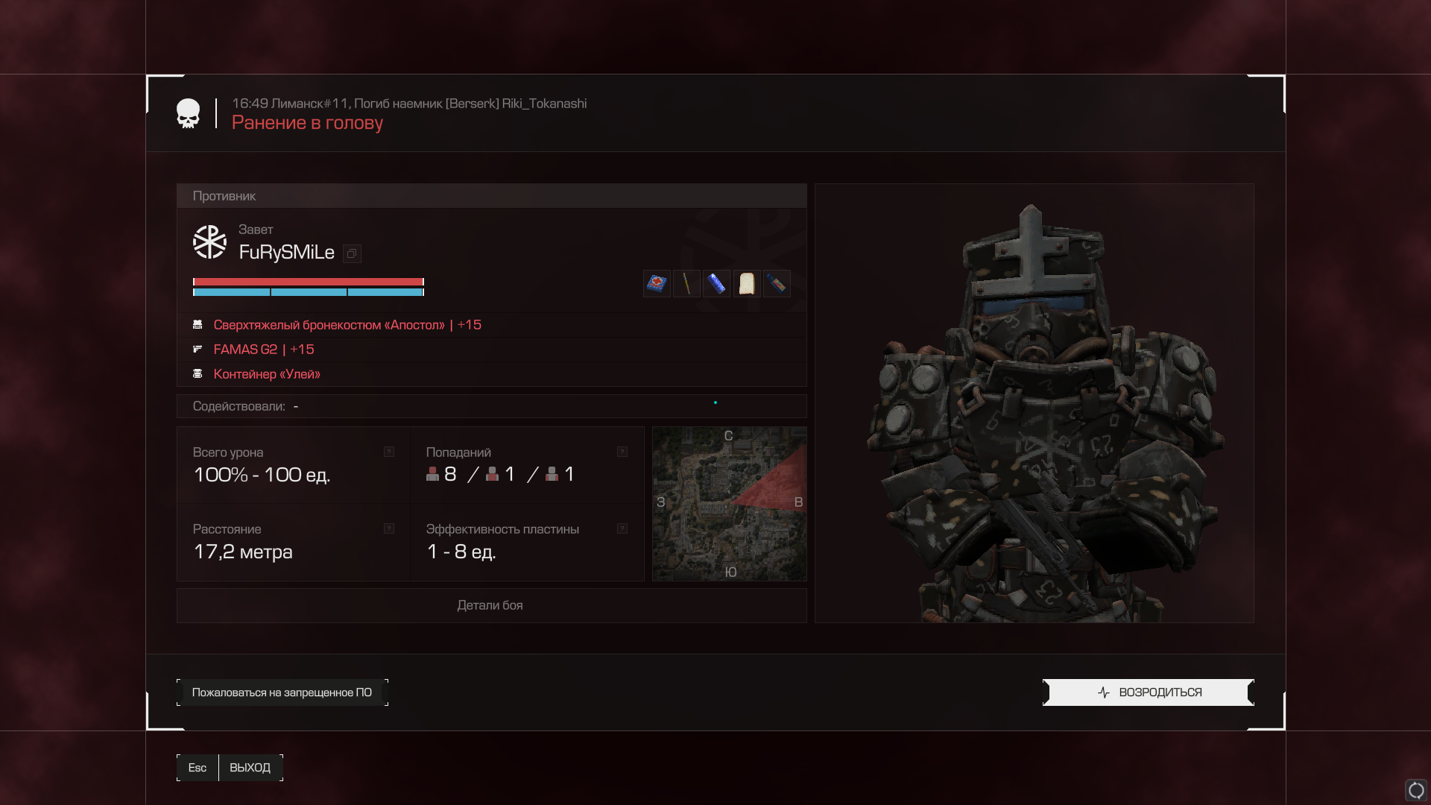Select the bread slice item icon
This screenshot has width=1431, height=805.
747,283
